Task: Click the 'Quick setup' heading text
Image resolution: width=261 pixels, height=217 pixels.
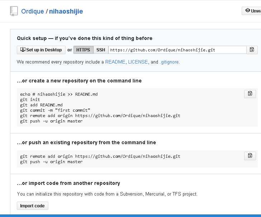Action: (84, 38)
